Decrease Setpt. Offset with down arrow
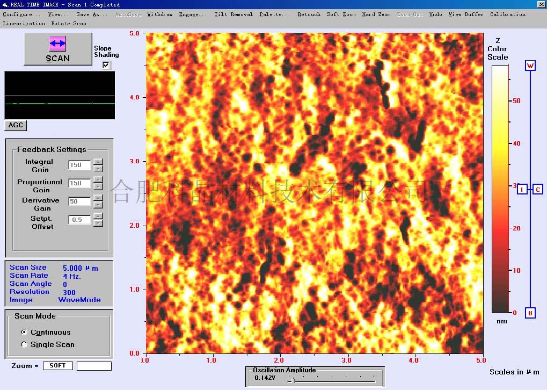This screenshot has width=547, height=390. click(98, 223)
